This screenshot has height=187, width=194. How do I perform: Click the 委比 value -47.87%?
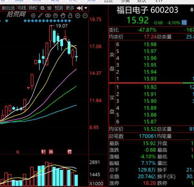pos(147,30)
